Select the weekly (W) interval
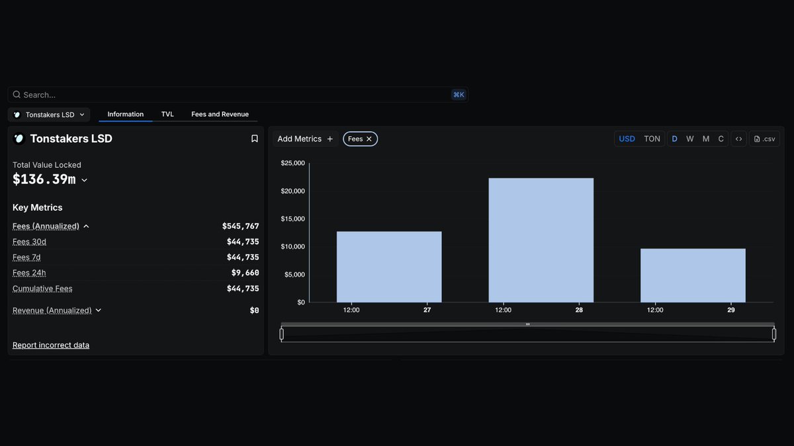Image resolution: width=794 pixels, height=446 pixels. coord(690,139)
